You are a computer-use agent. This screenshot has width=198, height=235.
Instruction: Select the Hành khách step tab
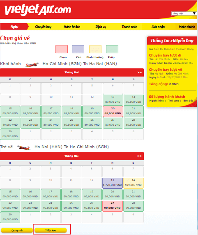[72, 27]
